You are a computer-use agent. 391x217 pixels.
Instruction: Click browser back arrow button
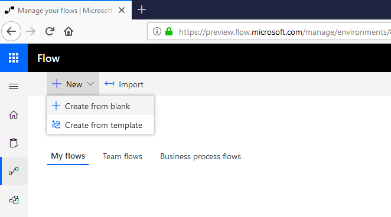(11, 31)
